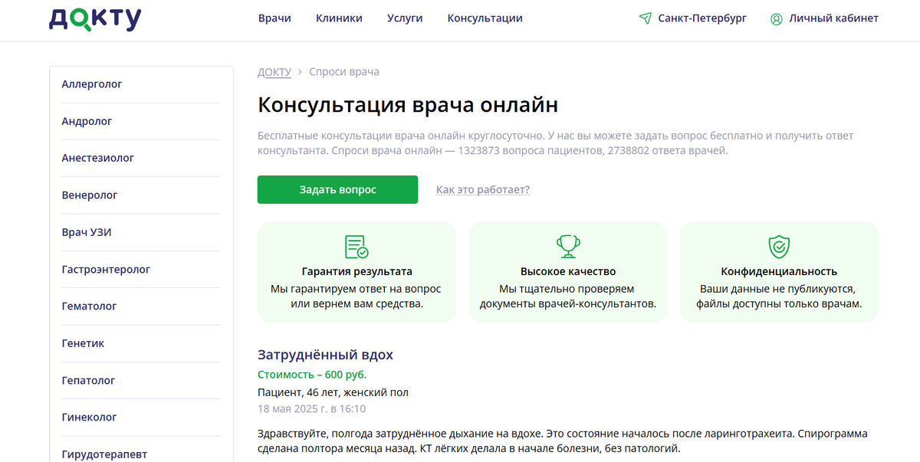Select Андролог in the specialist list

pyautogui.click(x=87, y=121)
